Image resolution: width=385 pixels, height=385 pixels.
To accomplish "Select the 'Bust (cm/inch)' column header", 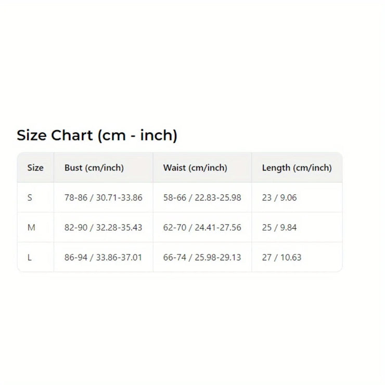I will [94, 168].
